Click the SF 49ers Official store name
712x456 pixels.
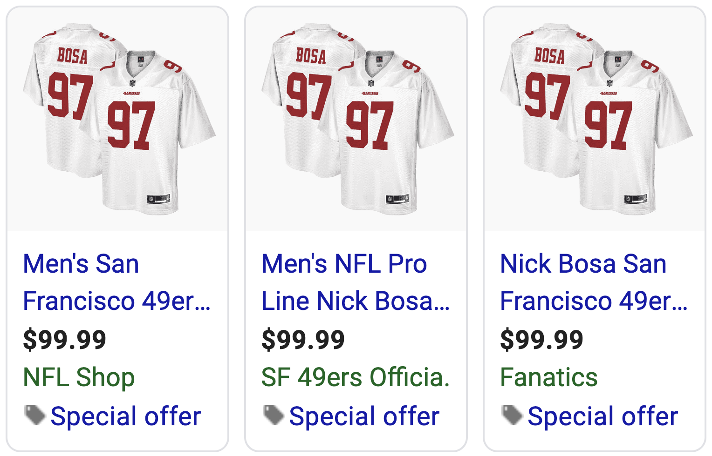355,377
